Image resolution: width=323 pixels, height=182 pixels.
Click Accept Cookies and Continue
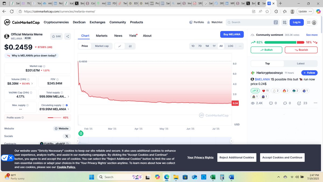pyautogui.click(x=282, y=157)
